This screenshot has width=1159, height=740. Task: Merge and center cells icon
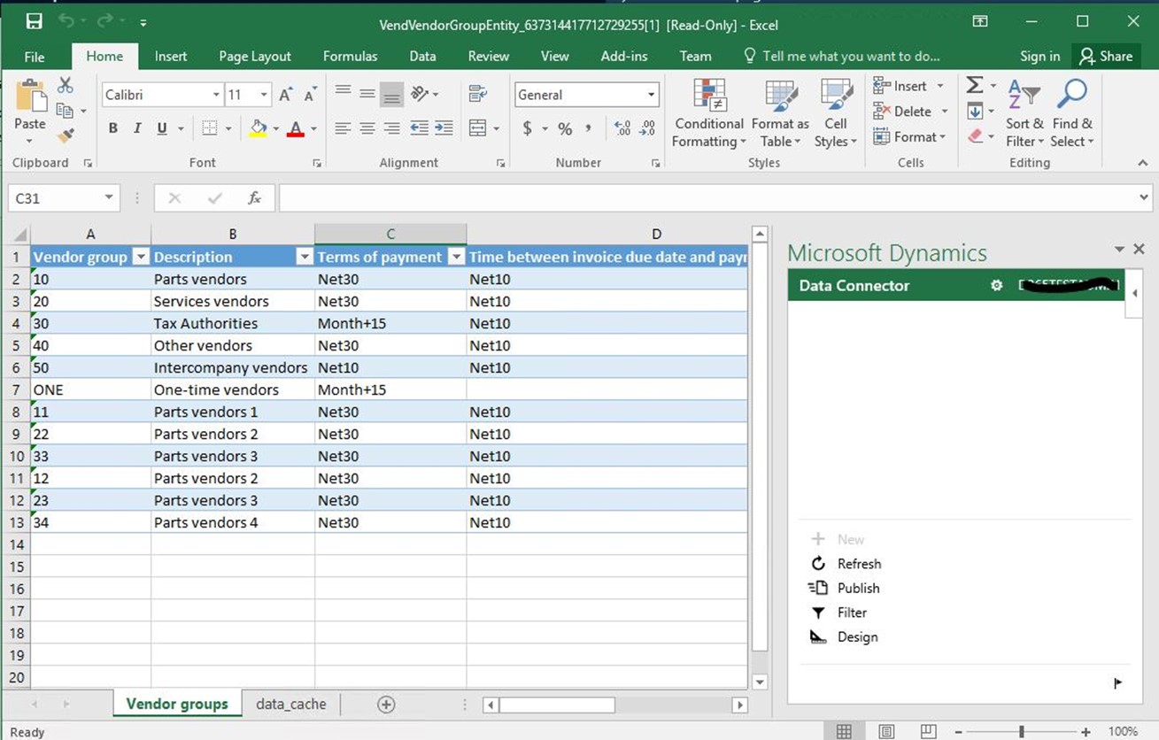[477, 128]
